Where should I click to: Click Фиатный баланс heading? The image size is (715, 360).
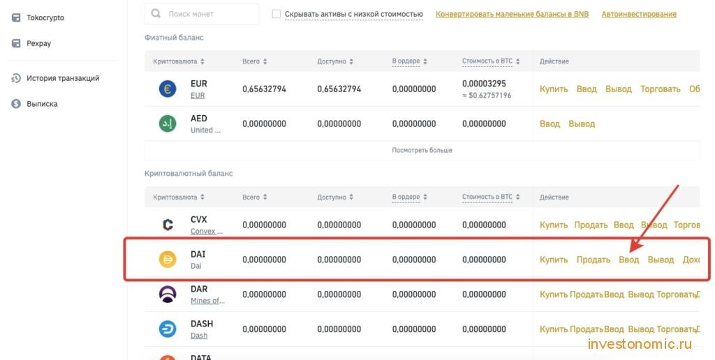coord(174,38)
